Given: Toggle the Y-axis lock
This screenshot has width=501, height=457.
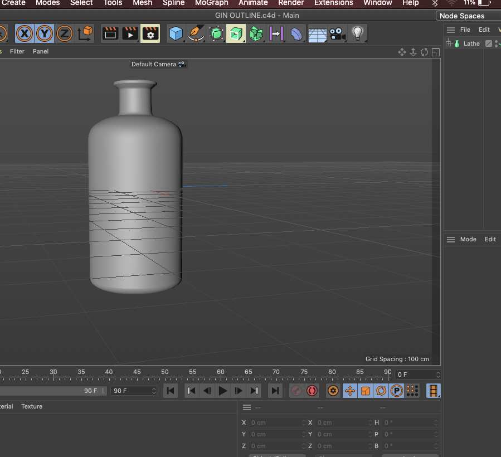Looking at the screenshot, I should pos(45,34).
